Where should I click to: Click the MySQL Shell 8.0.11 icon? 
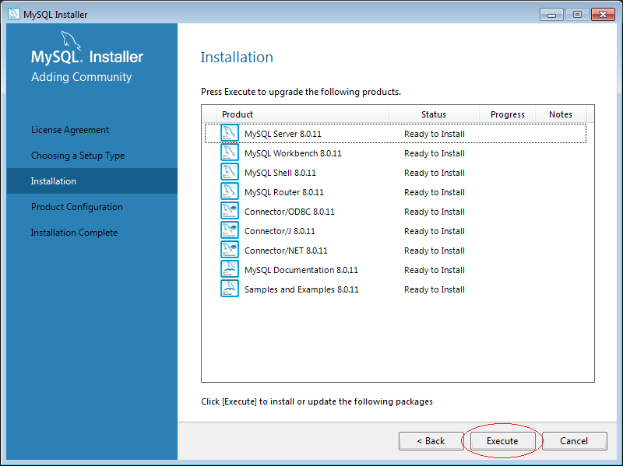229,173
